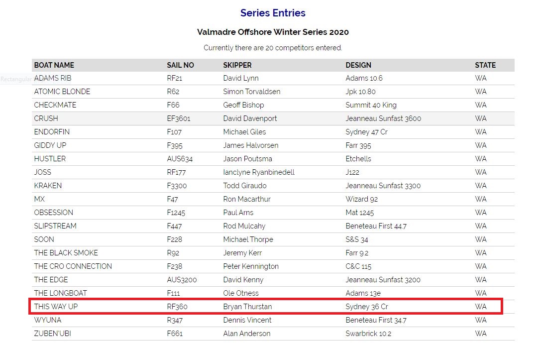Click the STATE column header
The width and height of the screenshot is (538, 343).
pyautogui.click(x=485, y=65)
